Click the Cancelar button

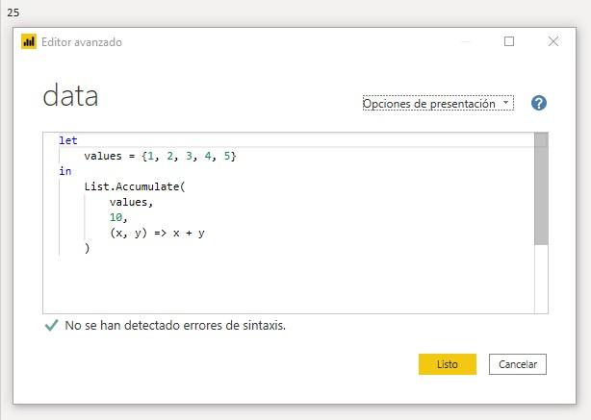(x=518, y=364)
